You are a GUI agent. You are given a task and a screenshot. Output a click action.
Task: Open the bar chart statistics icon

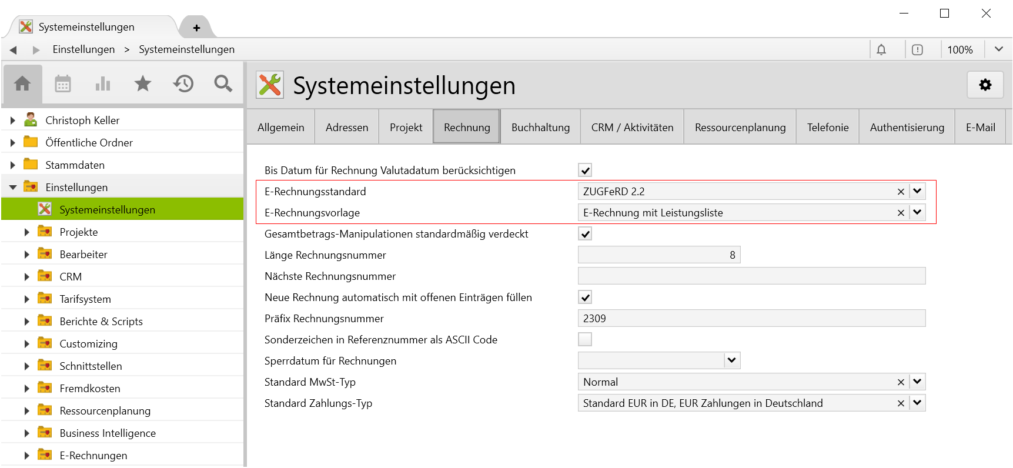103,84
